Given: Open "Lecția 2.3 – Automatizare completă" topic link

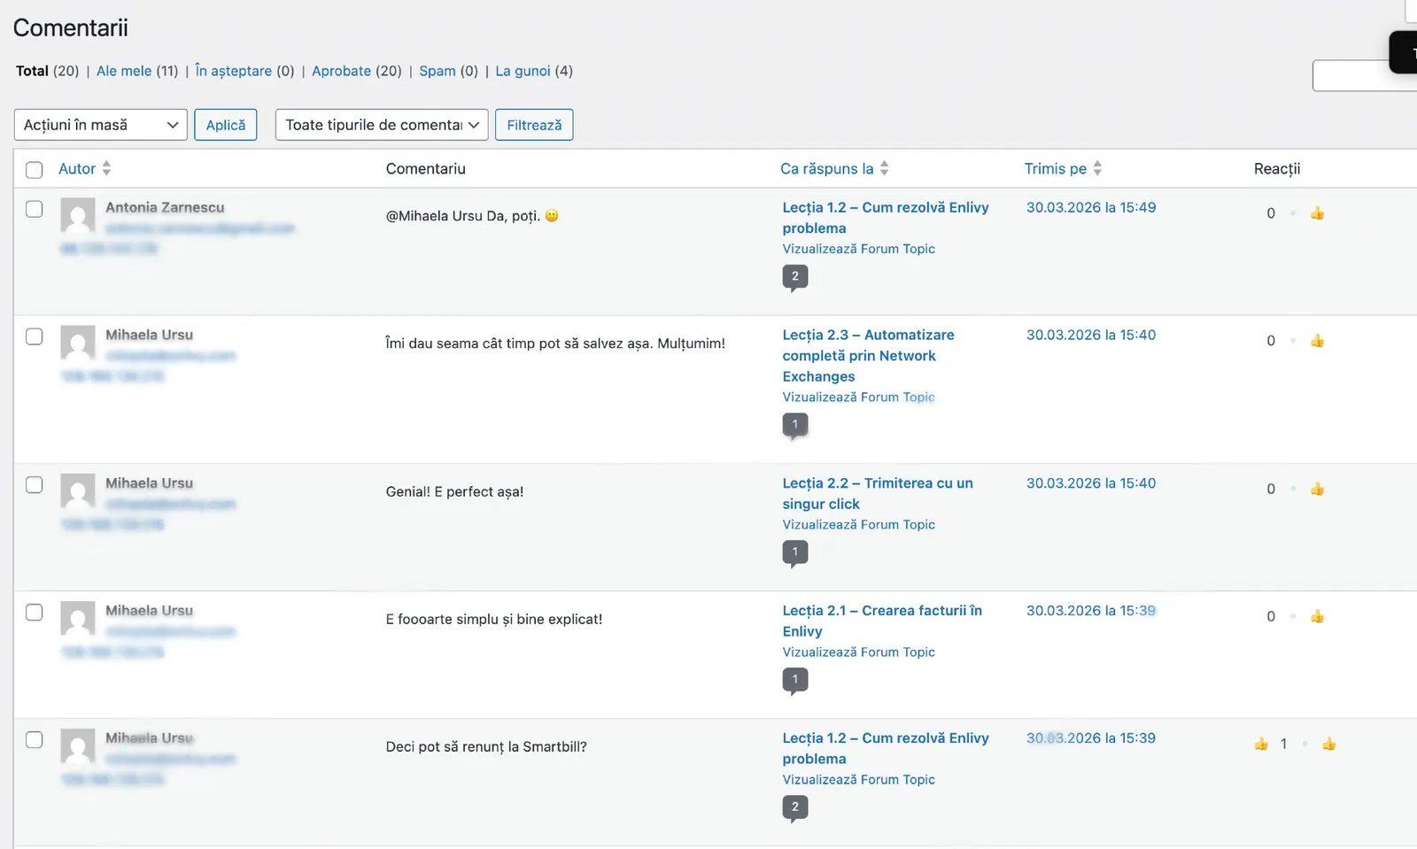Looking at the screenshot, I should click(x=869, y=356).
